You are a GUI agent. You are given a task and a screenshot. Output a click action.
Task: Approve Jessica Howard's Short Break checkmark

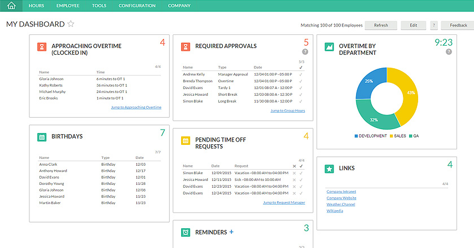[300, 95]
